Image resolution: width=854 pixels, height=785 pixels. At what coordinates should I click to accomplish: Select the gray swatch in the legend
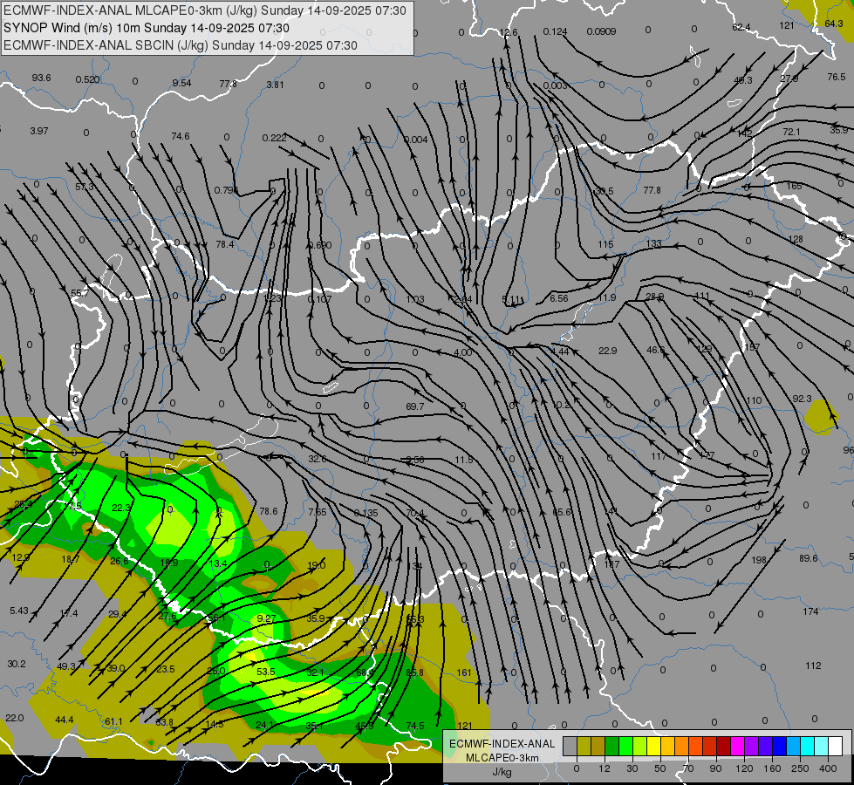click(570, 746)
